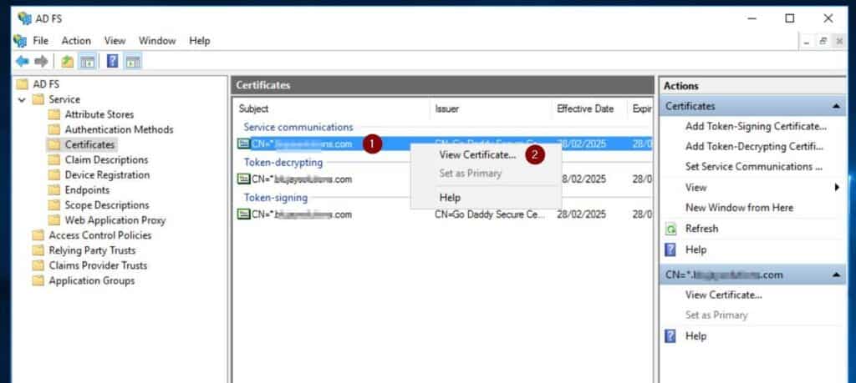Click Refresh in the Actions pane
This screenshot has height=383, width=856.
click(701, 229)
